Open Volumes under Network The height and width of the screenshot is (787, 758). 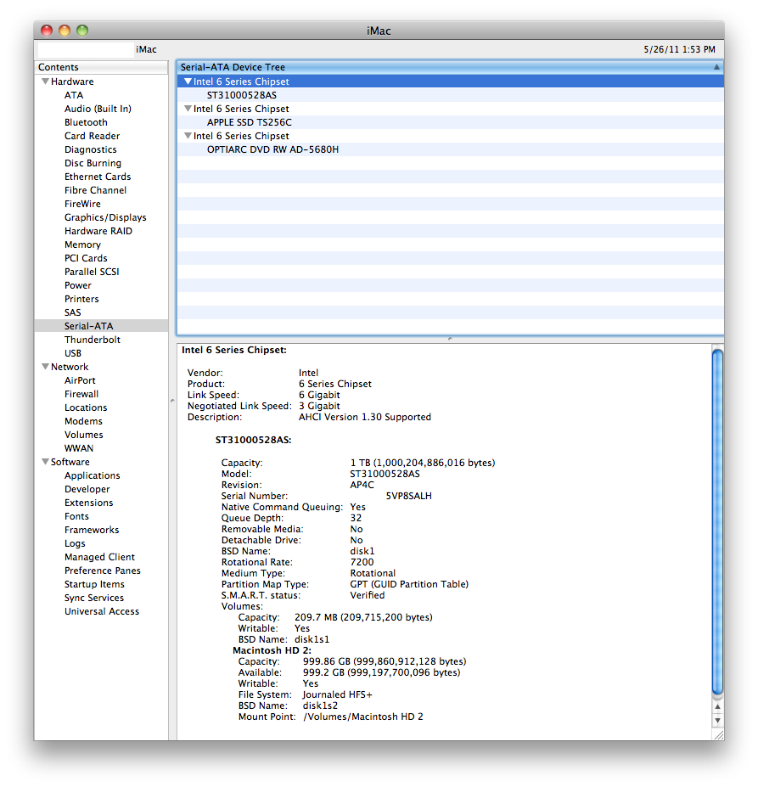pyautogui.click(x=83, y=434)
